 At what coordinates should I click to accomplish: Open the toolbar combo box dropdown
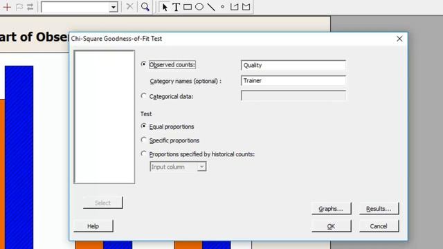[x=114, y=8]
